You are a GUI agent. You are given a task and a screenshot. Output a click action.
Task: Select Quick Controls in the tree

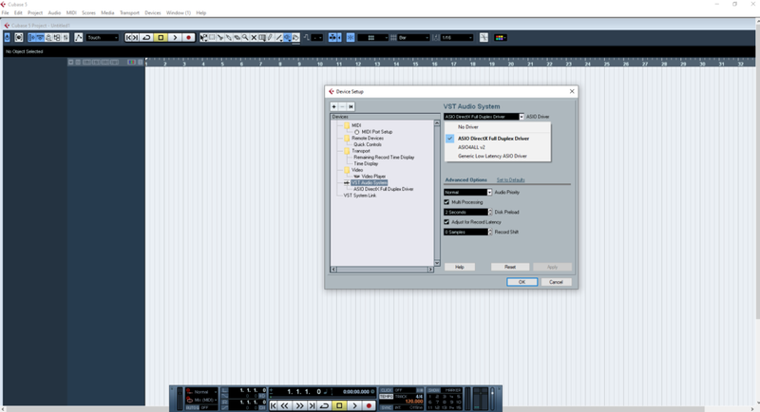pyautogui.click(x=368, y=144)
